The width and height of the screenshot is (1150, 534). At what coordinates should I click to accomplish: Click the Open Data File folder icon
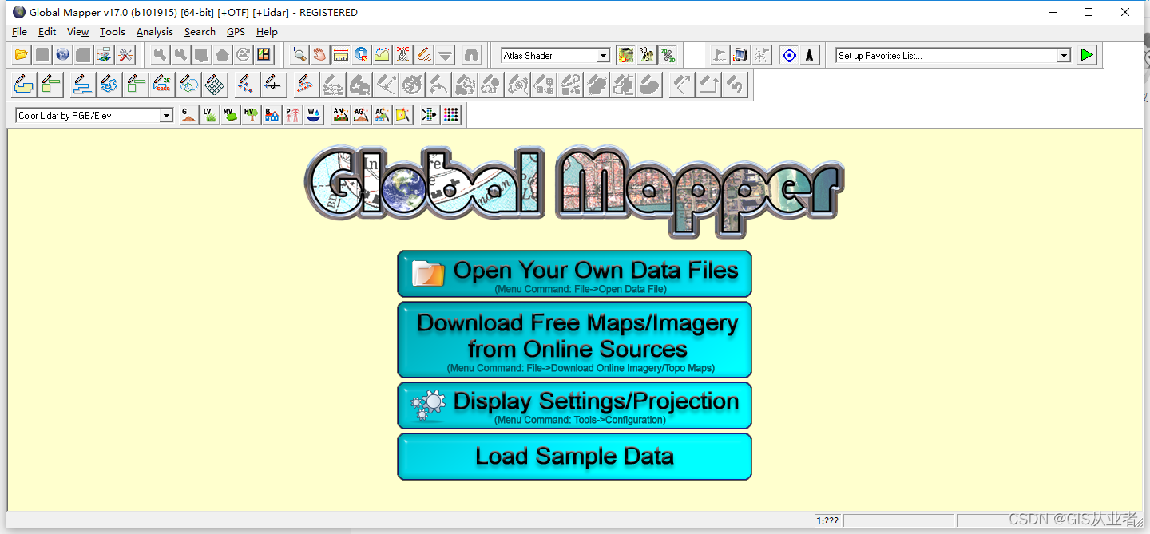coord(22,55)
